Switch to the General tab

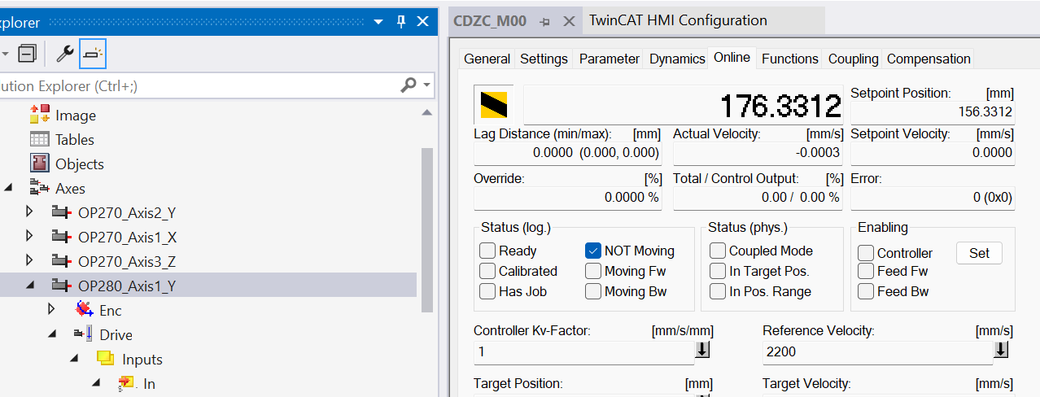[487, 59]
